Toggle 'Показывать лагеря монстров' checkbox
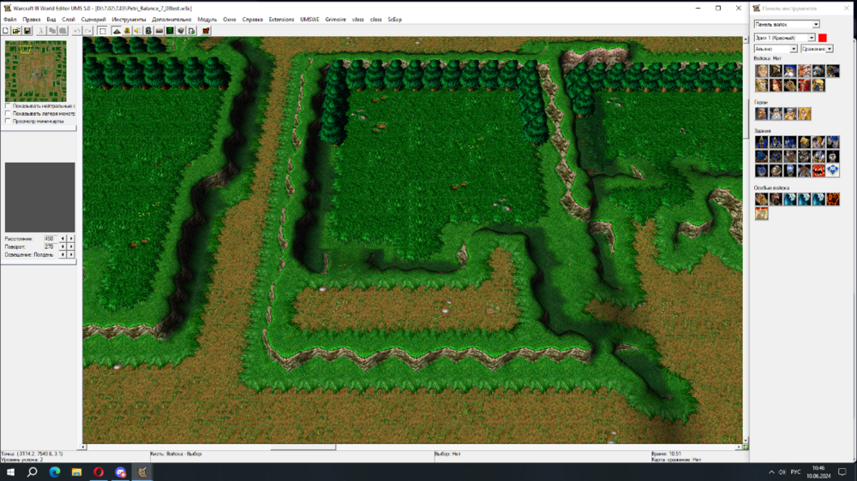The width and height of the screenshot is (857, 481). [8, 114]
